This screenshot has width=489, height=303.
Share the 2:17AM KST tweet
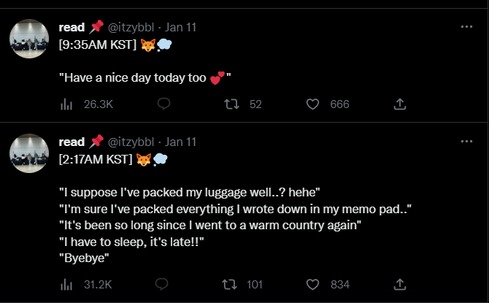click(400, 285)
